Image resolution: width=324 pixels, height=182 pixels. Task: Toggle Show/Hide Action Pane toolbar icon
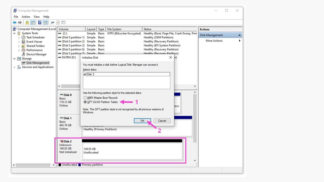click(45, 22)
